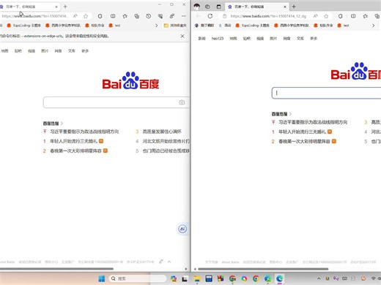Expand favorites bar overflow in right window
Viewport: 381px width, 285px height.
click(373, 26)
